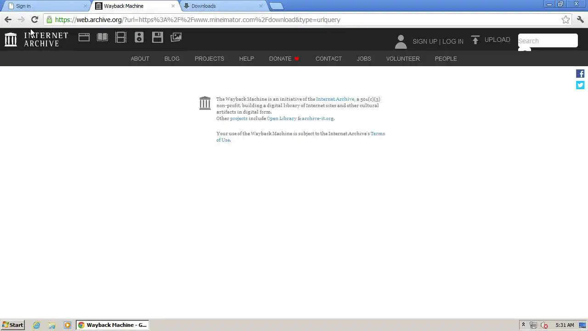Share page via Facebook icon
This screenshot has height=331, width=588.
click(x=580, y=74)
